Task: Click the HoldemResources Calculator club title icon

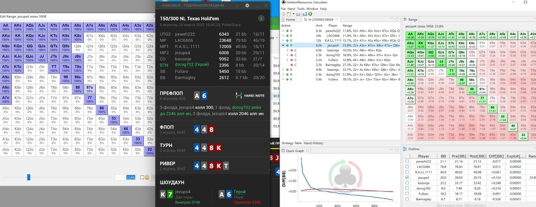Action: click(283, 3)
